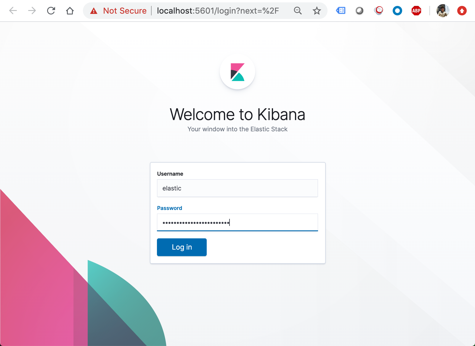Click the browser forward arrow

pyautogui.click(x=32, y=11)
